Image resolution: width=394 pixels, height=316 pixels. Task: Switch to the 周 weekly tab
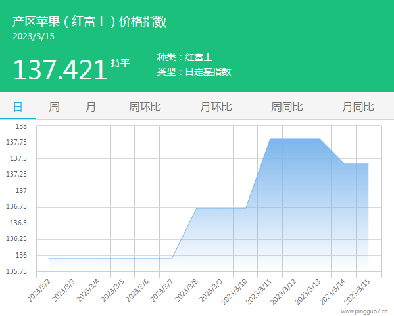(x=55, y=107)
